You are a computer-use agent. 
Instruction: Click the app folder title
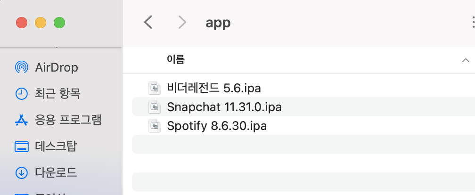pos(218,23)
